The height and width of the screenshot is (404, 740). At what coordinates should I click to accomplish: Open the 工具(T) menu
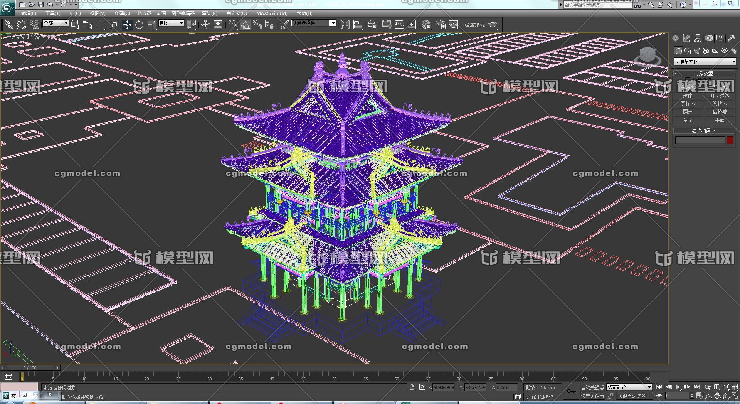[x=53, y=13]
